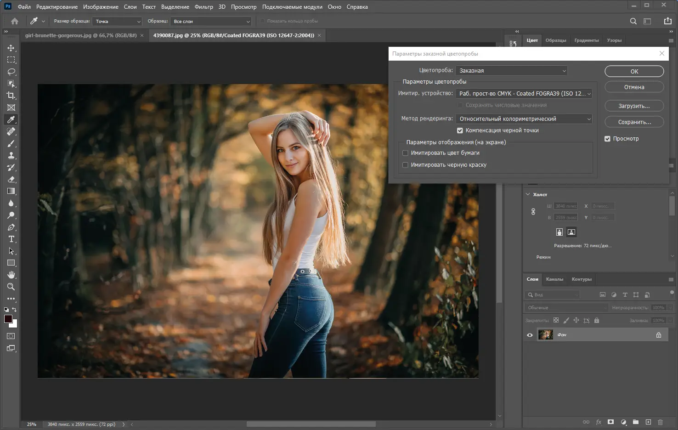Choose the Eraser tool
The width and height of the screenshot is (678, 430).
pos(11,179)
